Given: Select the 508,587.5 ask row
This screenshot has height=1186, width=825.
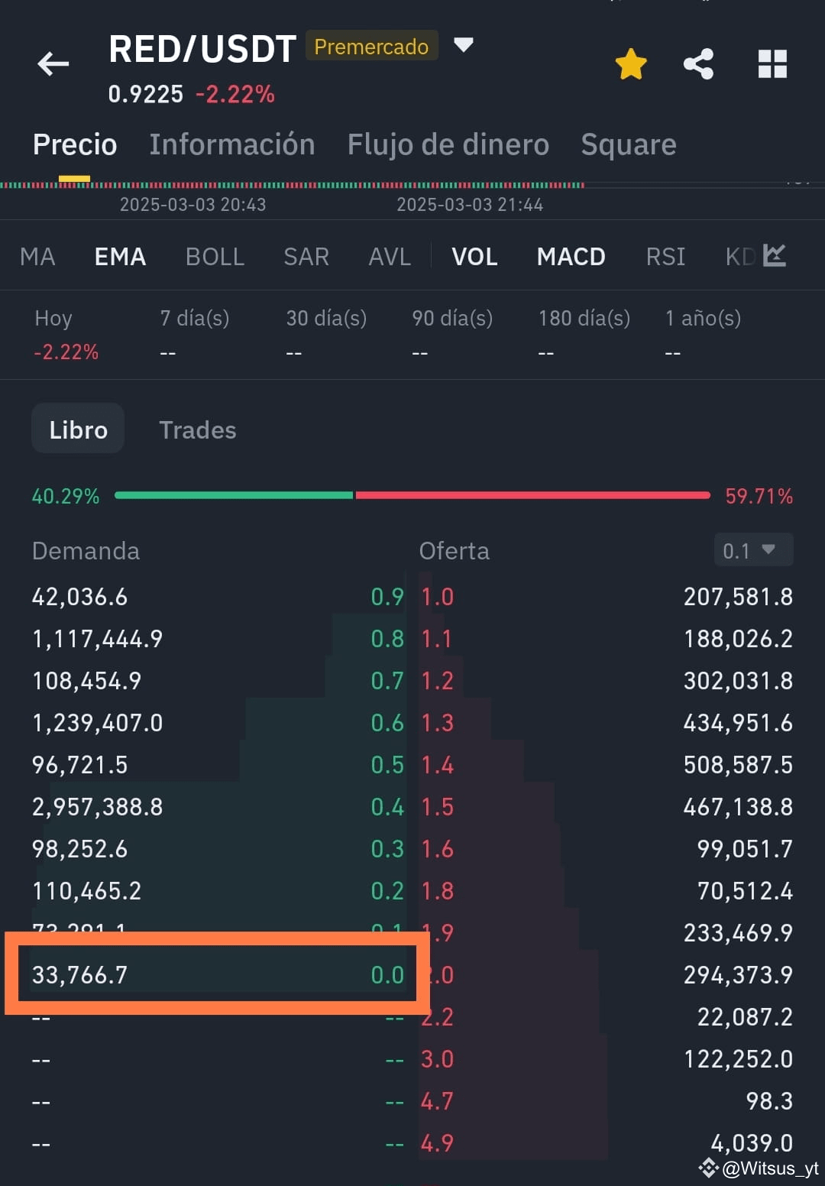Looking at the screenshot, I should point(607,764).
